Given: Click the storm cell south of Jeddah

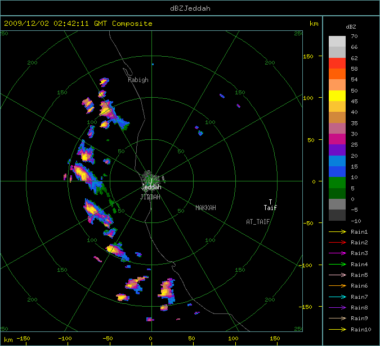Looking at the screenshot, I should [x=167, y=291].
